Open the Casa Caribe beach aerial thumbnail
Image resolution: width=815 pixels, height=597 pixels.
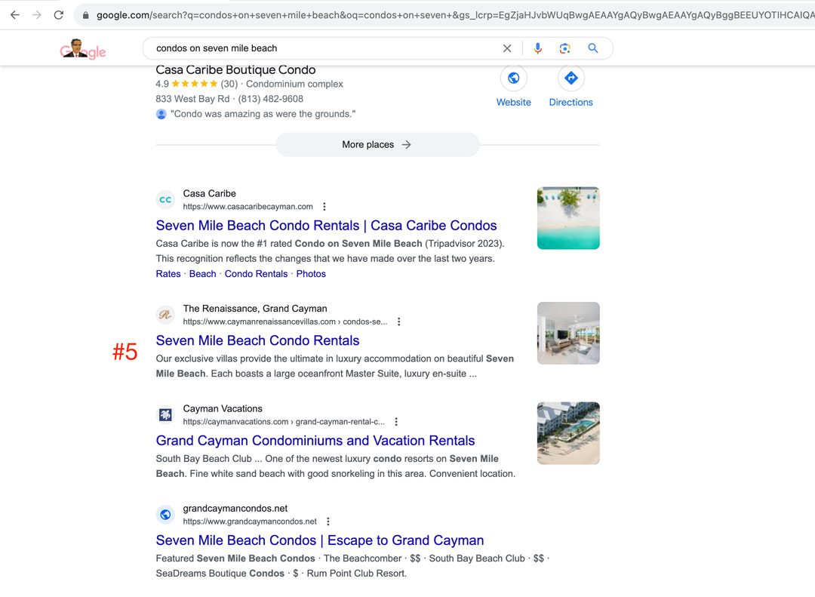pyautogui.click(x=568, y=218)
